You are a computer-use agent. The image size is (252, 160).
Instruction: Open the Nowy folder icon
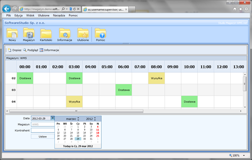tap(12, 33)
